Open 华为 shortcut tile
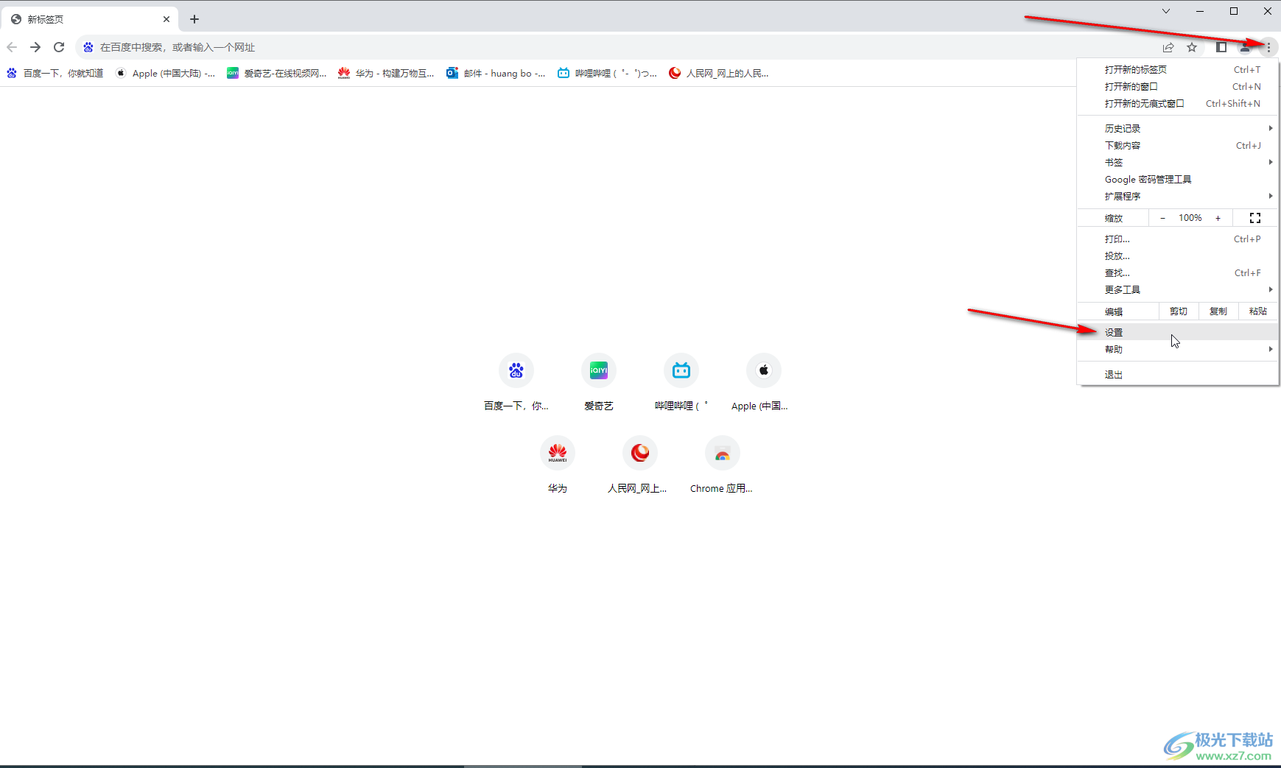 [x=558, y=464]
